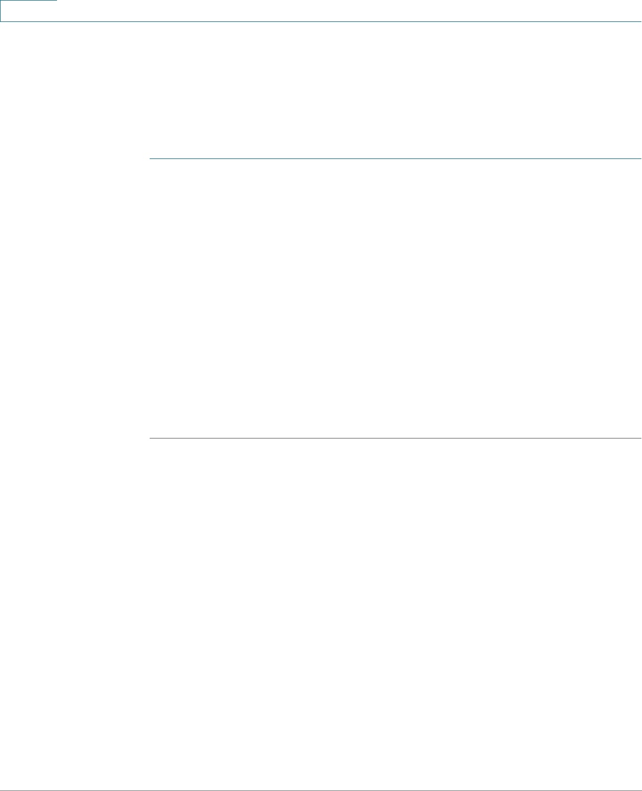Click the gray footer rule at page bottom

[321, 790]
